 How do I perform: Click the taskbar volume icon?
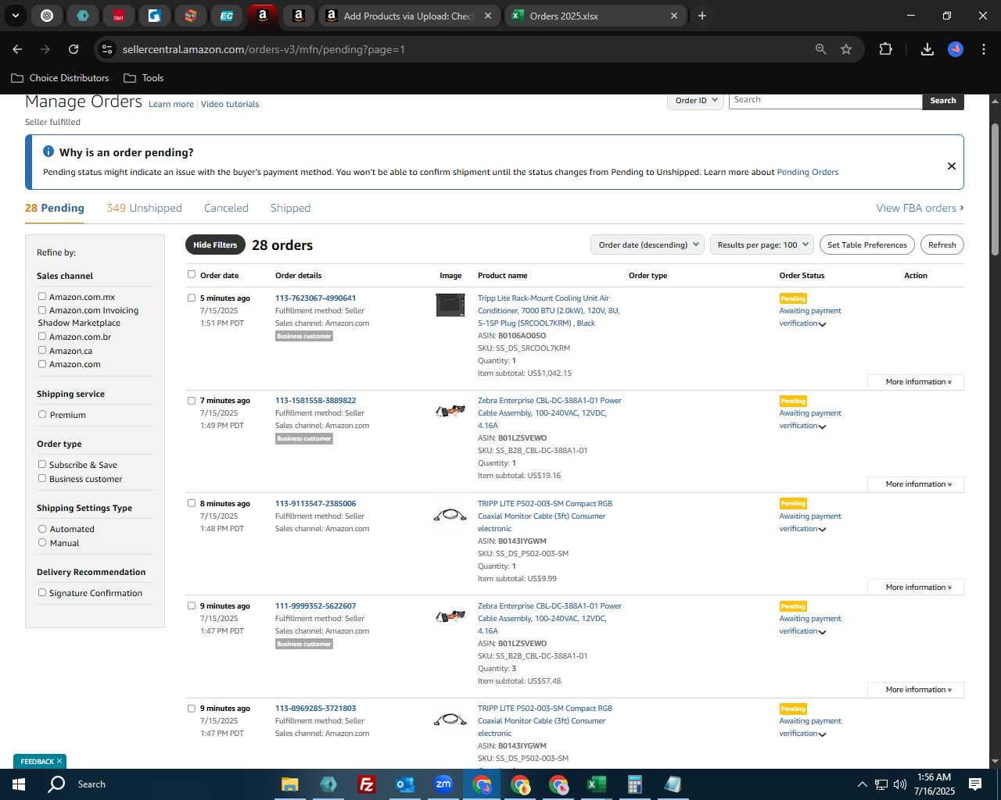pyautogui.click(x=900, y=784)
